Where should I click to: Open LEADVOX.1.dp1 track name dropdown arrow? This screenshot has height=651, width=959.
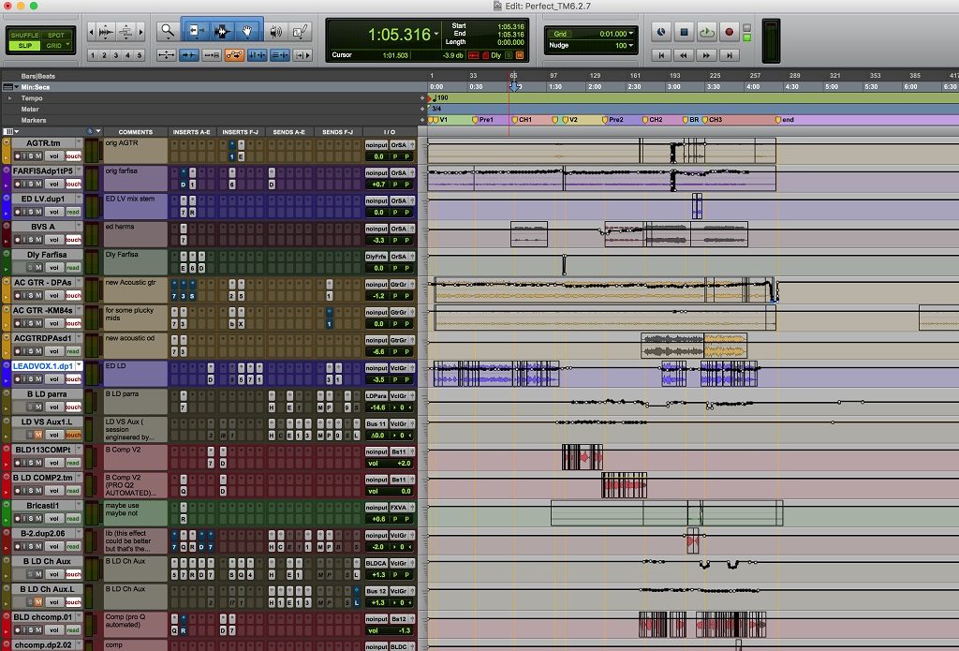click(79, 366)
